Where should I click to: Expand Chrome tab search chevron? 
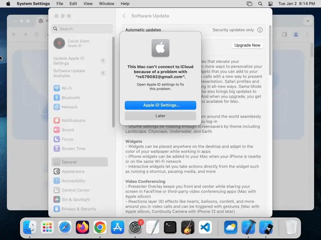(x=308, y=21)
